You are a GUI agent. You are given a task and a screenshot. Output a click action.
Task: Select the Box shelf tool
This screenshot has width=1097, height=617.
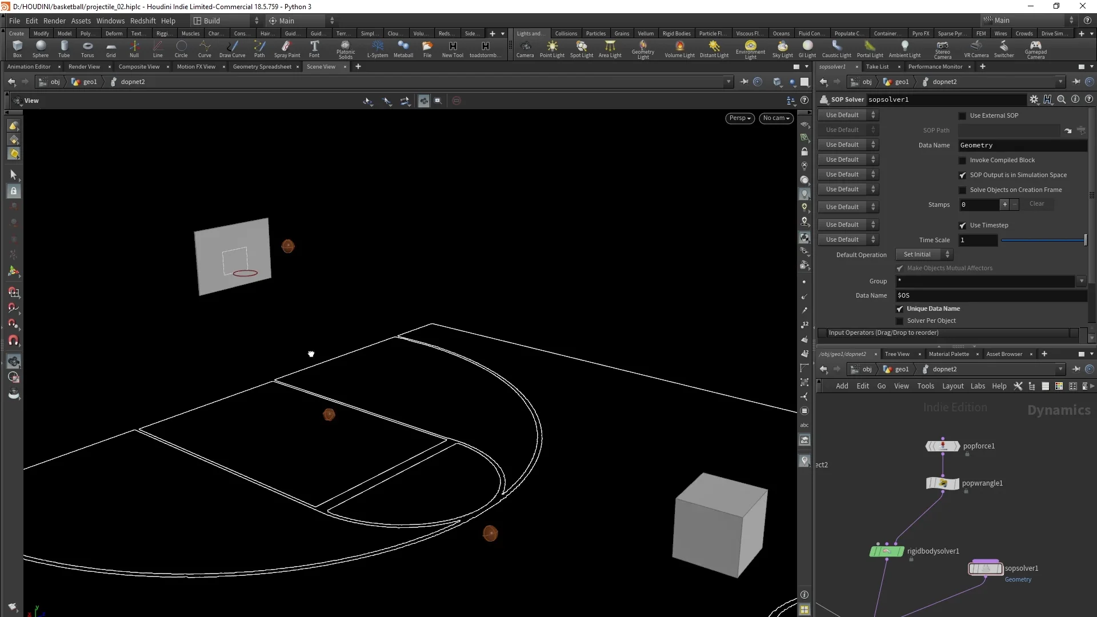point(17,49)
